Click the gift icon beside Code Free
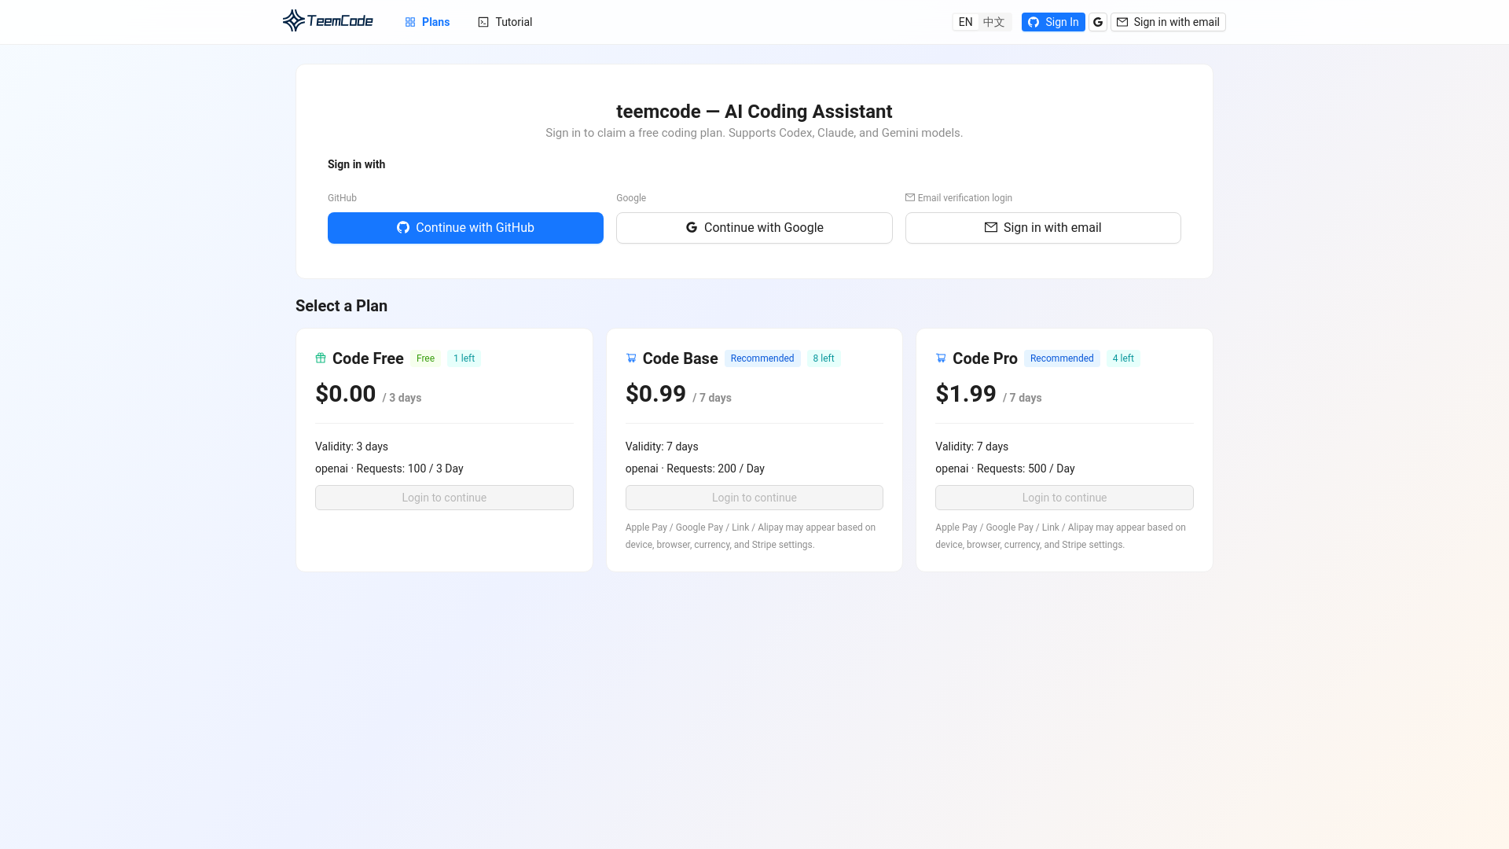 pyautogui.click(x=321, y=358)
